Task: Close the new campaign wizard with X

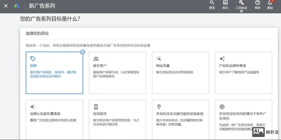Action: (6, 6)
